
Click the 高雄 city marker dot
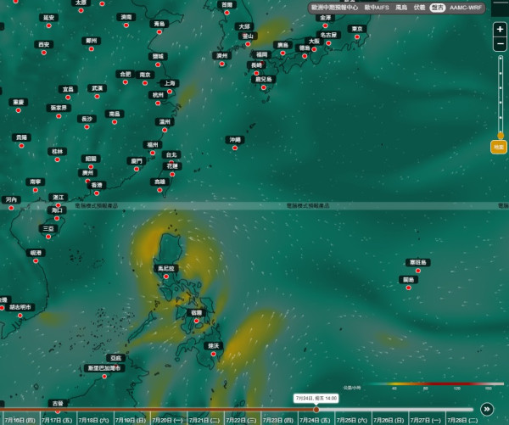[159, 190]
